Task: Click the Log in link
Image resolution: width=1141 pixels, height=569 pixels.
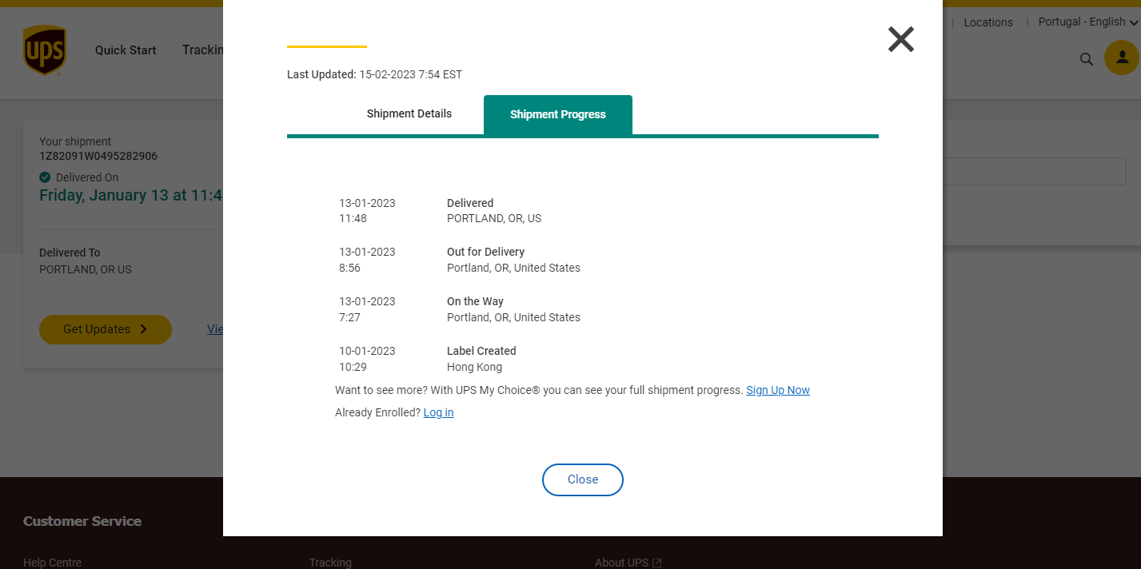Action: click(438, 412)
